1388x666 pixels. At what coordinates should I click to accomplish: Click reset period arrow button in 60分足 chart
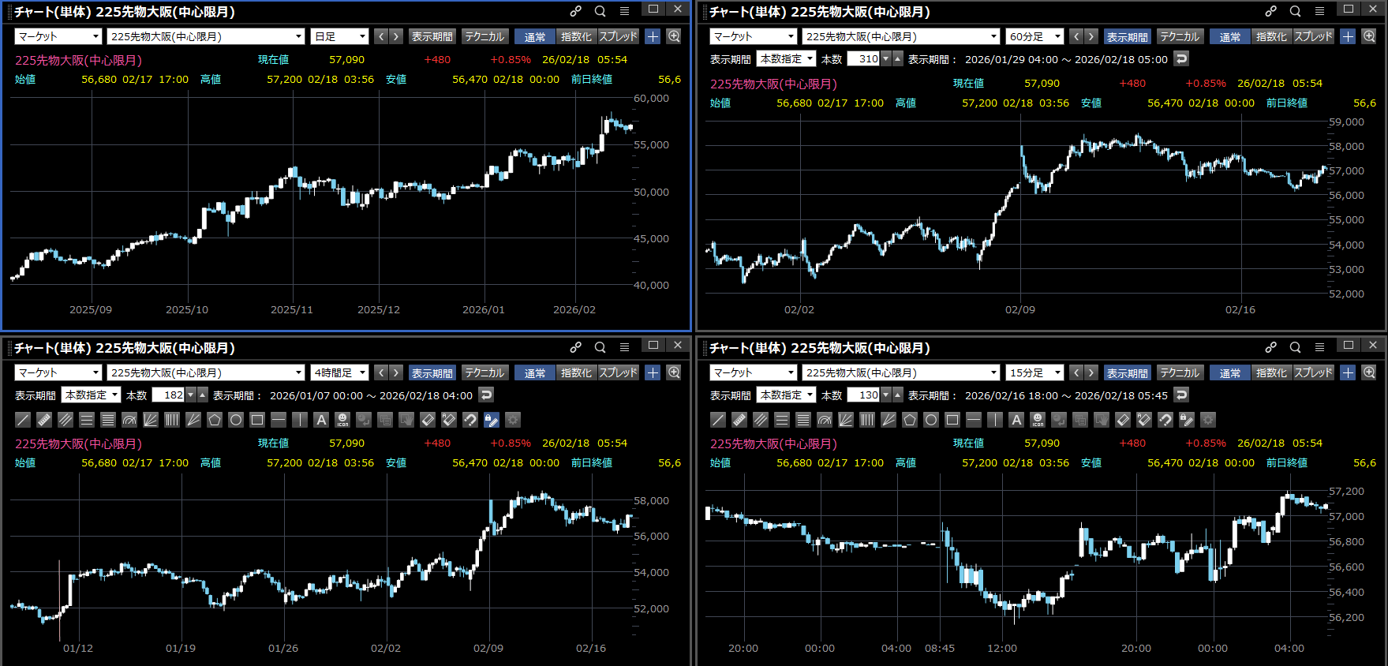(1181, 59)
